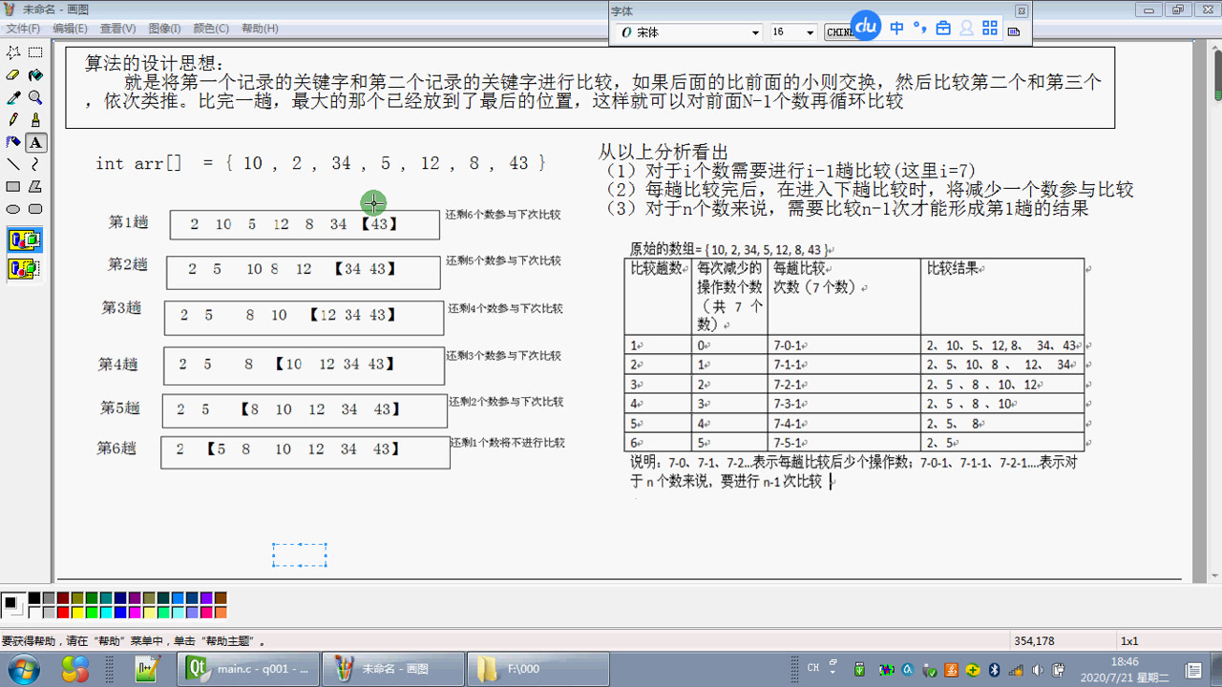This screenshot has width=1222, height=687.
Task: Open Baidu IME user account icon
Action: 966,29
